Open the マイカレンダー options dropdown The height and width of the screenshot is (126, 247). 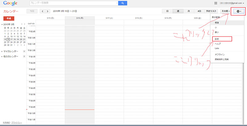pyautogui.click(x=24, y=51)
